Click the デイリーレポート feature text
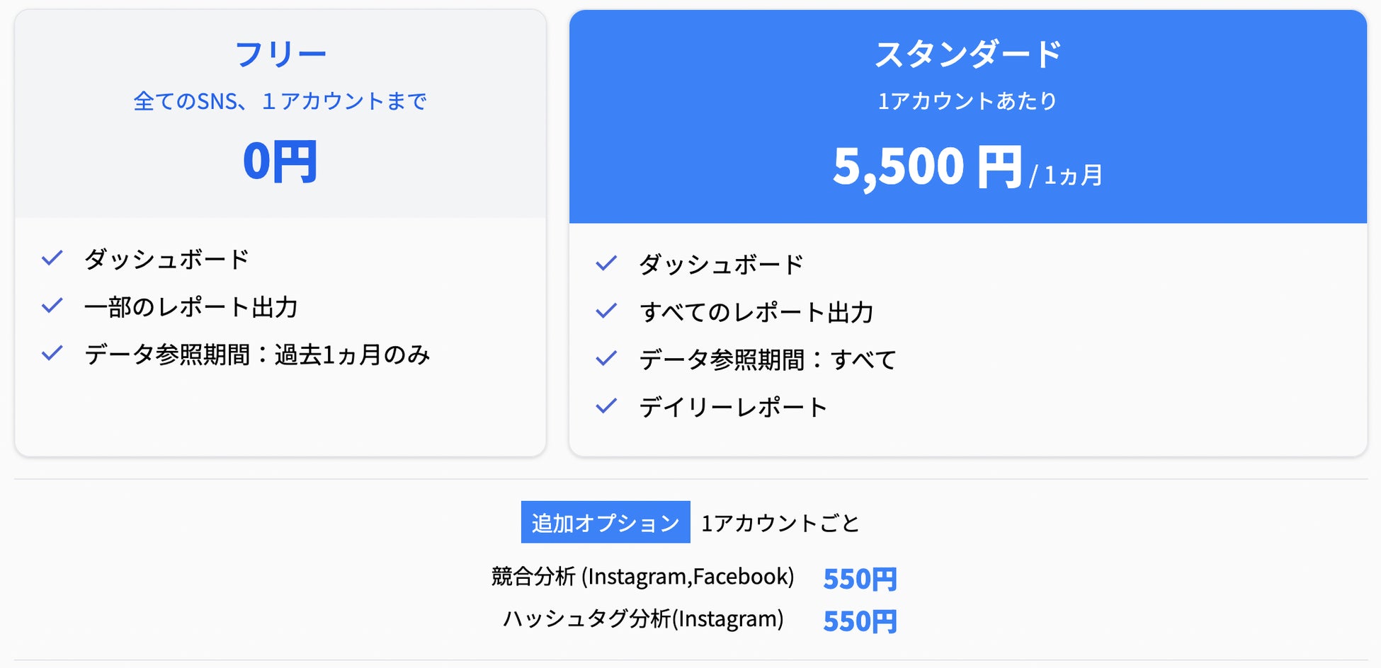 point(733,407)
